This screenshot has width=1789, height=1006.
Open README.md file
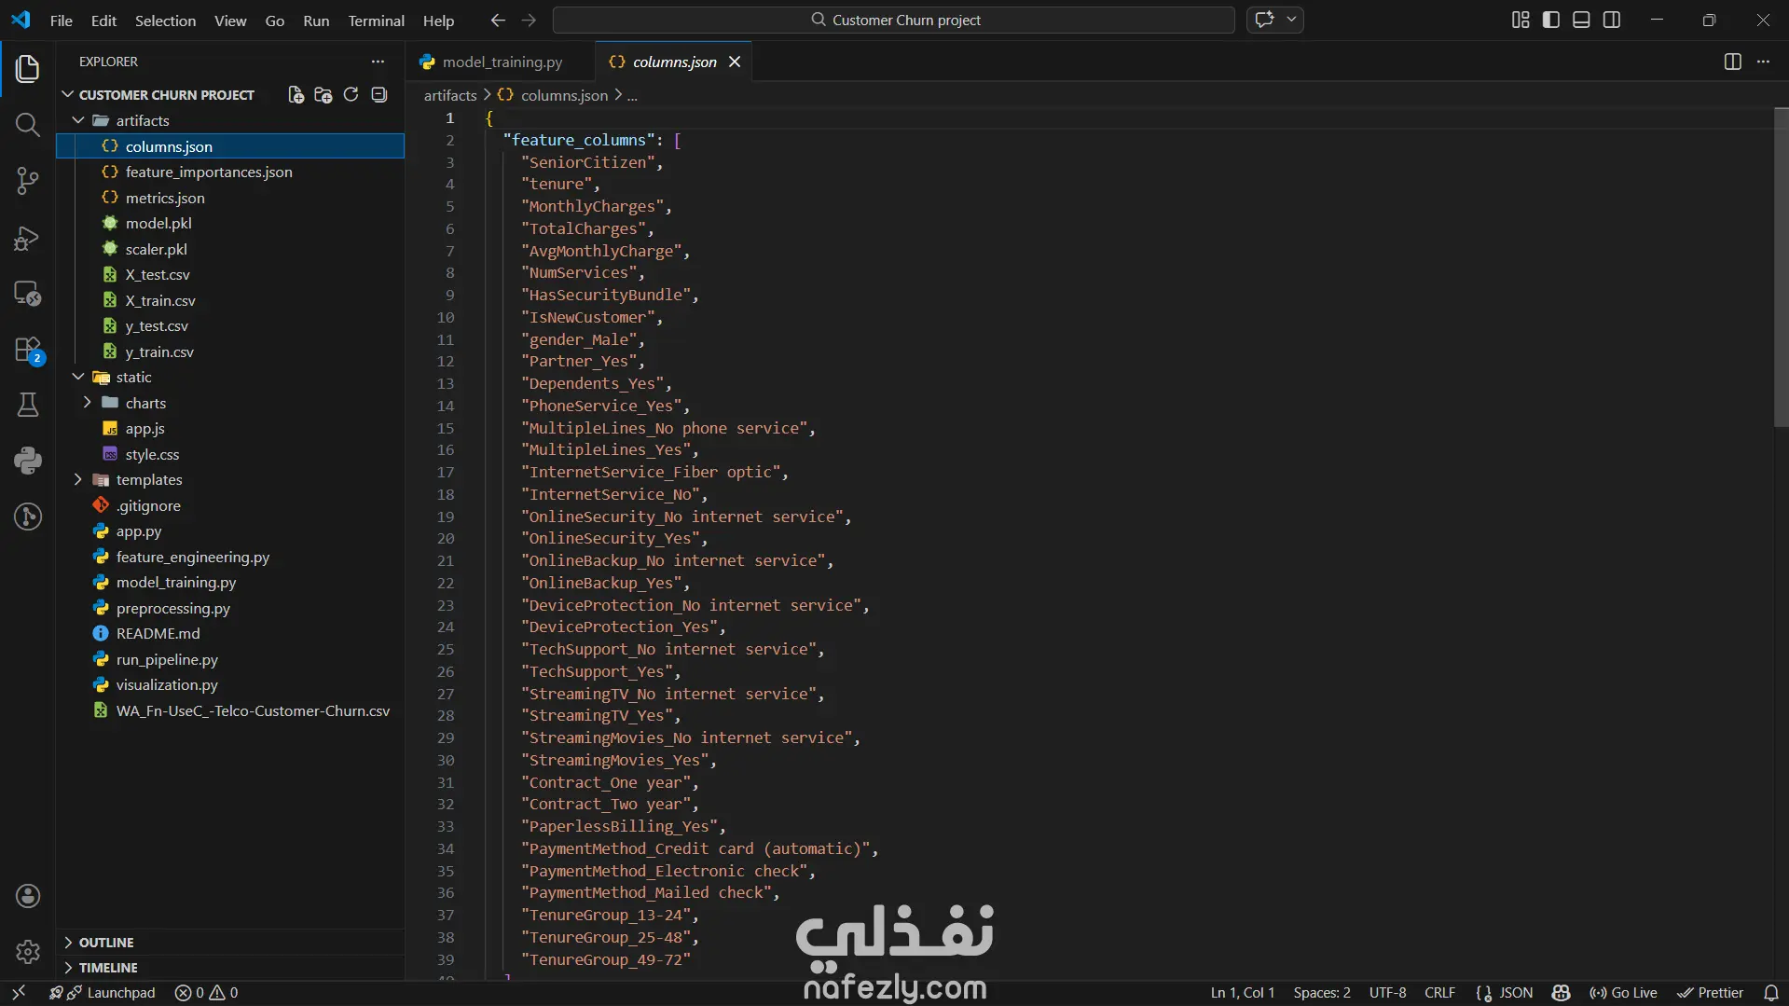[158, 633]
